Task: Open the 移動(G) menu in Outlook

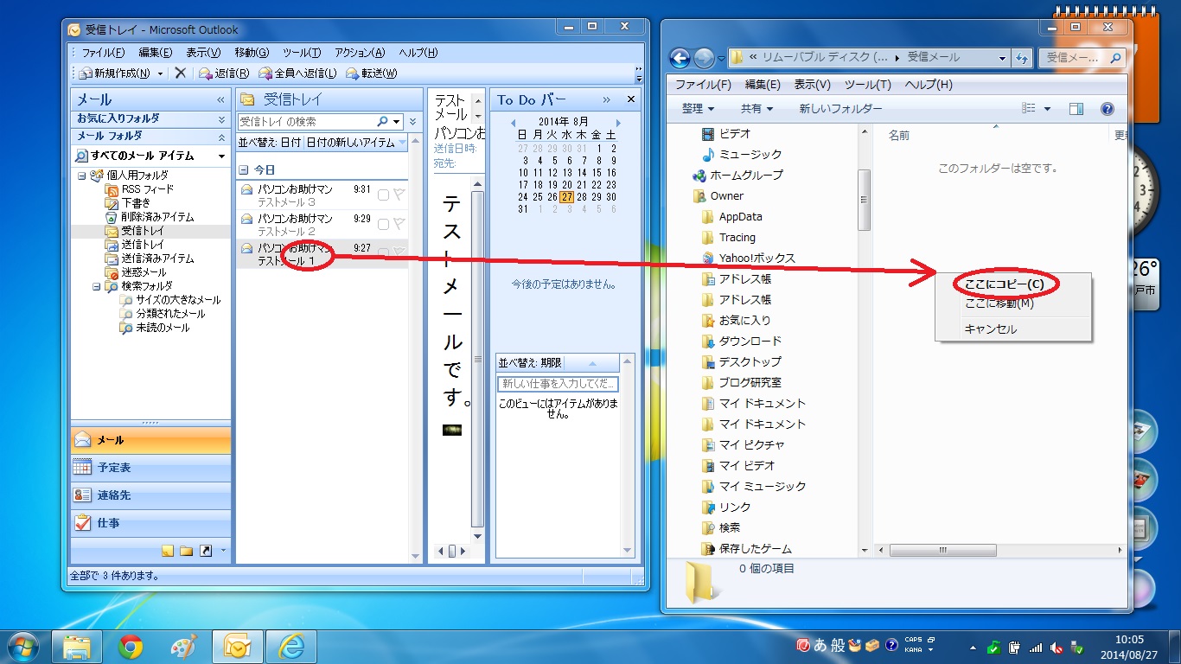Action: 252,53
